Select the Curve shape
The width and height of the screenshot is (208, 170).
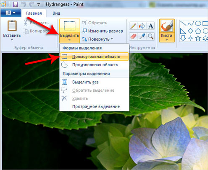pyautogui.click(x=190, y=23)
